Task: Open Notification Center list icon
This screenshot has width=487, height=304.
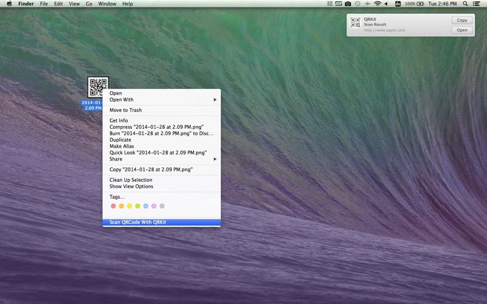Action: 476,4
